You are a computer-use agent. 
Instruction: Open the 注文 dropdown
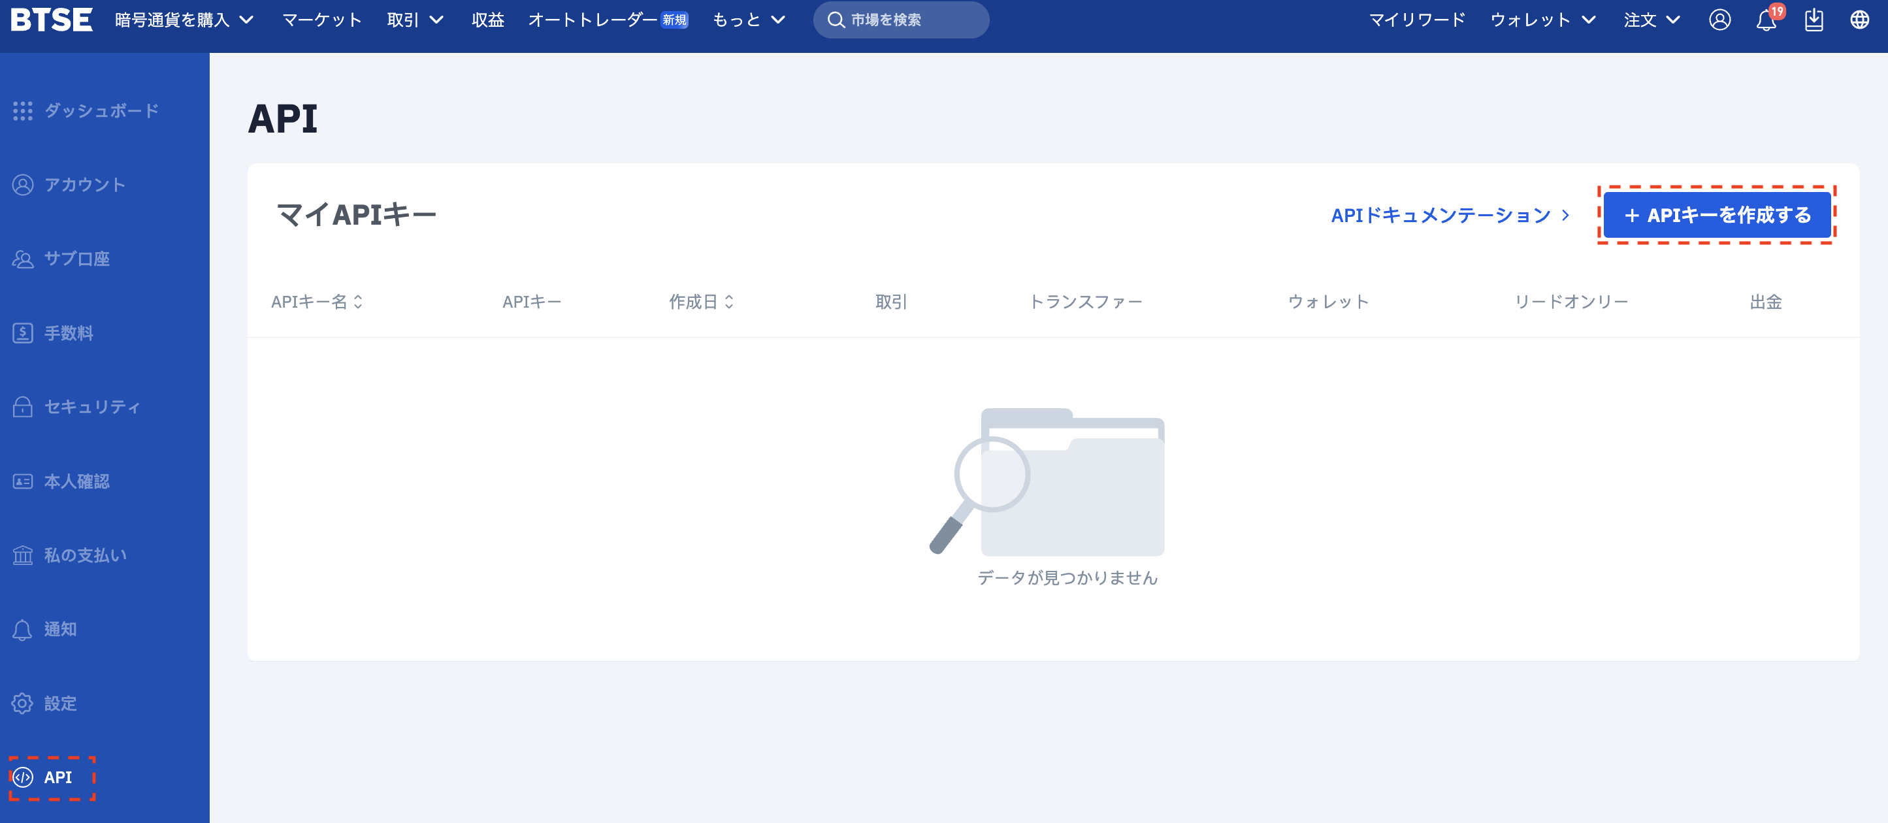point(1652,20)
